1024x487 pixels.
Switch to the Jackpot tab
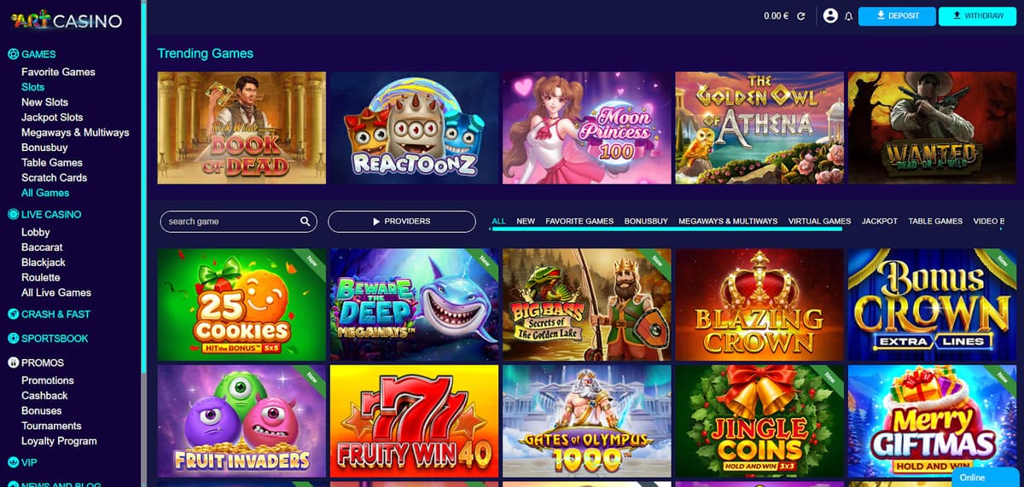pyautogui.click(x=880, y=221)
